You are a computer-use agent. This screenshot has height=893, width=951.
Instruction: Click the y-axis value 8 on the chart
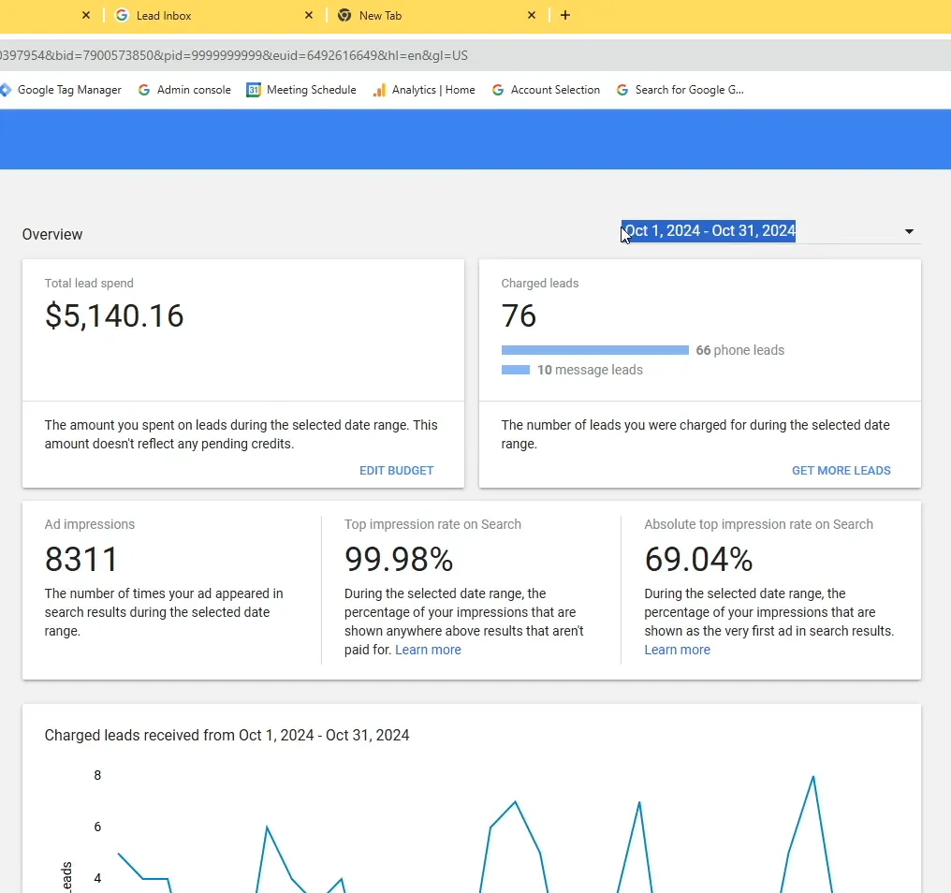point(97,775)
